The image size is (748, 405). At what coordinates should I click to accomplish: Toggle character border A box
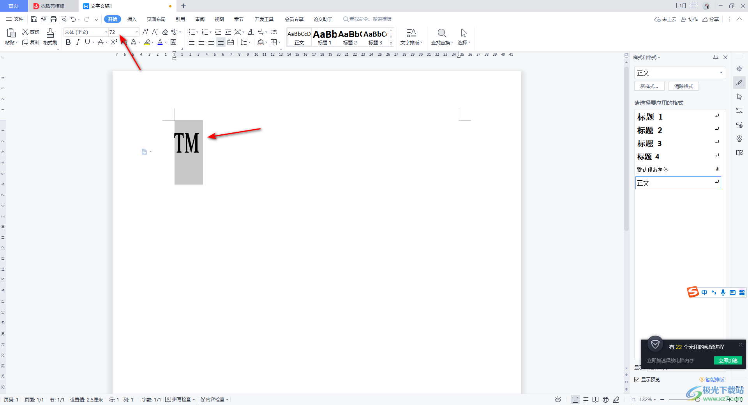(174, 42)
